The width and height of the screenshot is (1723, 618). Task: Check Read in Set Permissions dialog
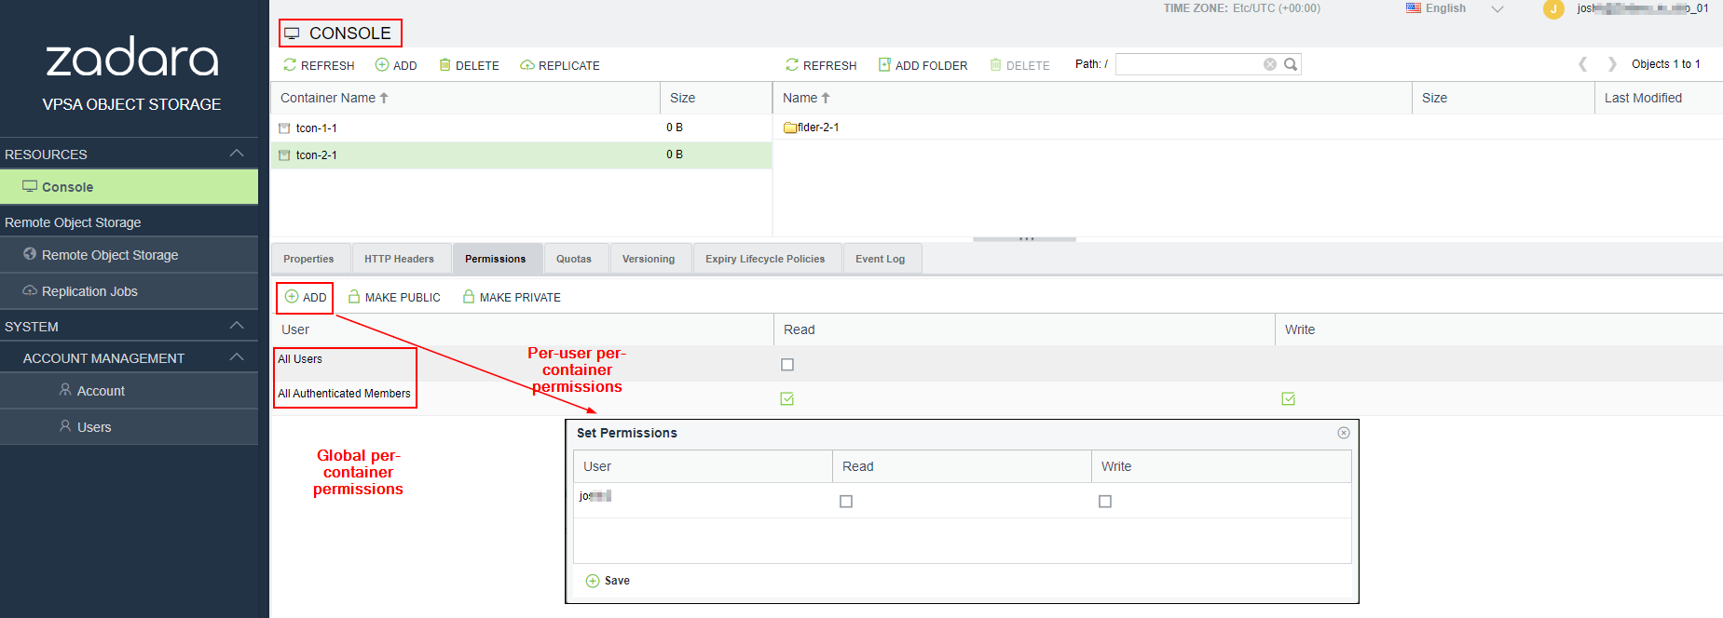point(846,502)
